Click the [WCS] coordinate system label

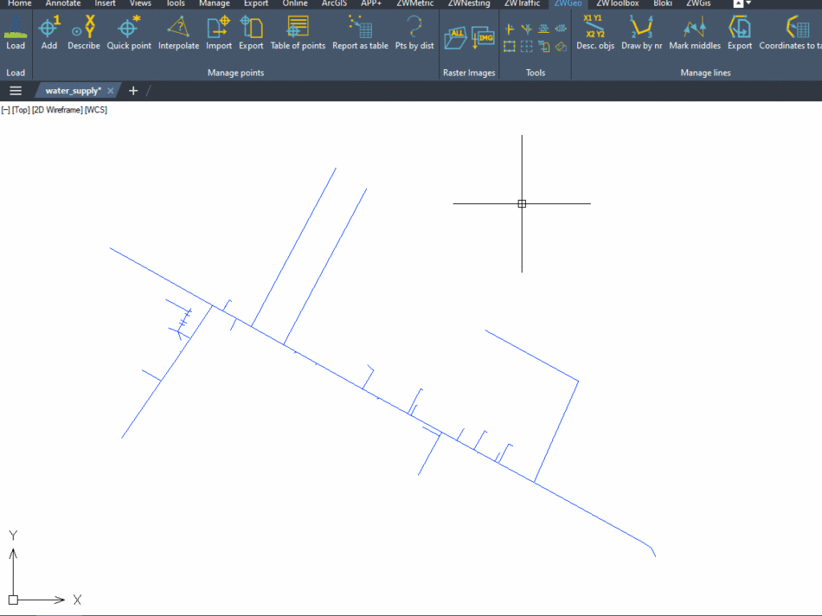click(96, 110)
